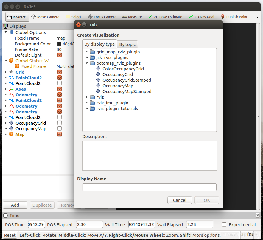The width and height of the screenshot is (263, 240).
Task: Click the jsk_rviz_plugins folder icon
Action: coord(92,58)
